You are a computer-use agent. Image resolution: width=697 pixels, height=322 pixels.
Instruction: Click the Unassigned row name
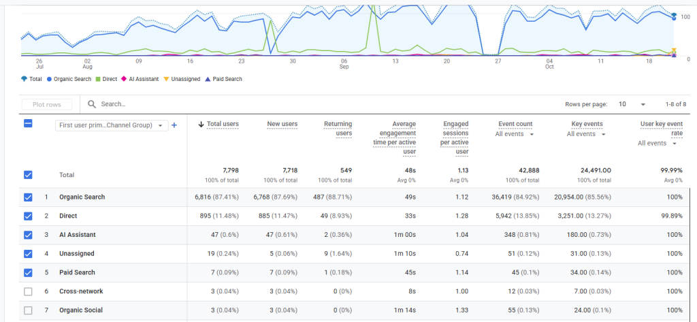click(x=77, y=253)
